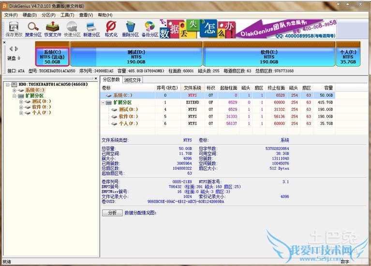
Task: Select 软件(E:) in the left tree
Action: pyautogui.click(x=42, y=107)
